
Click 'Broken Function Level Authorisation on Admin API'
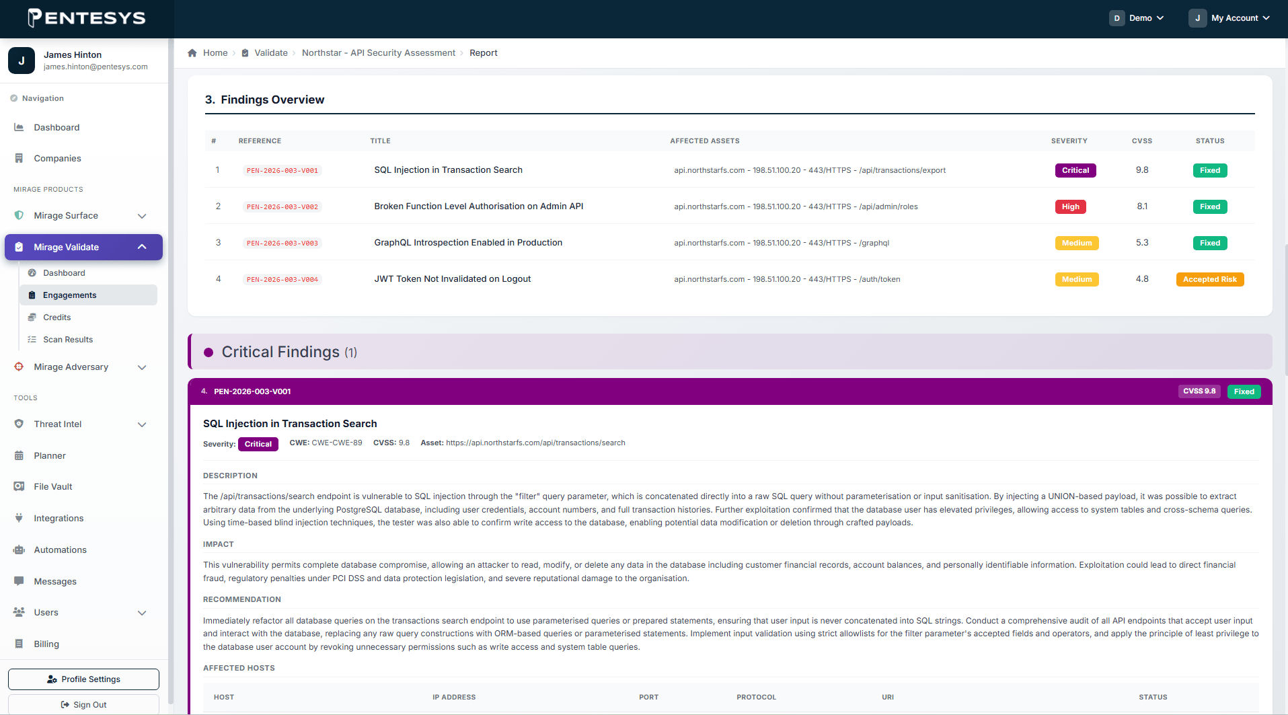(x=479, y=206)
